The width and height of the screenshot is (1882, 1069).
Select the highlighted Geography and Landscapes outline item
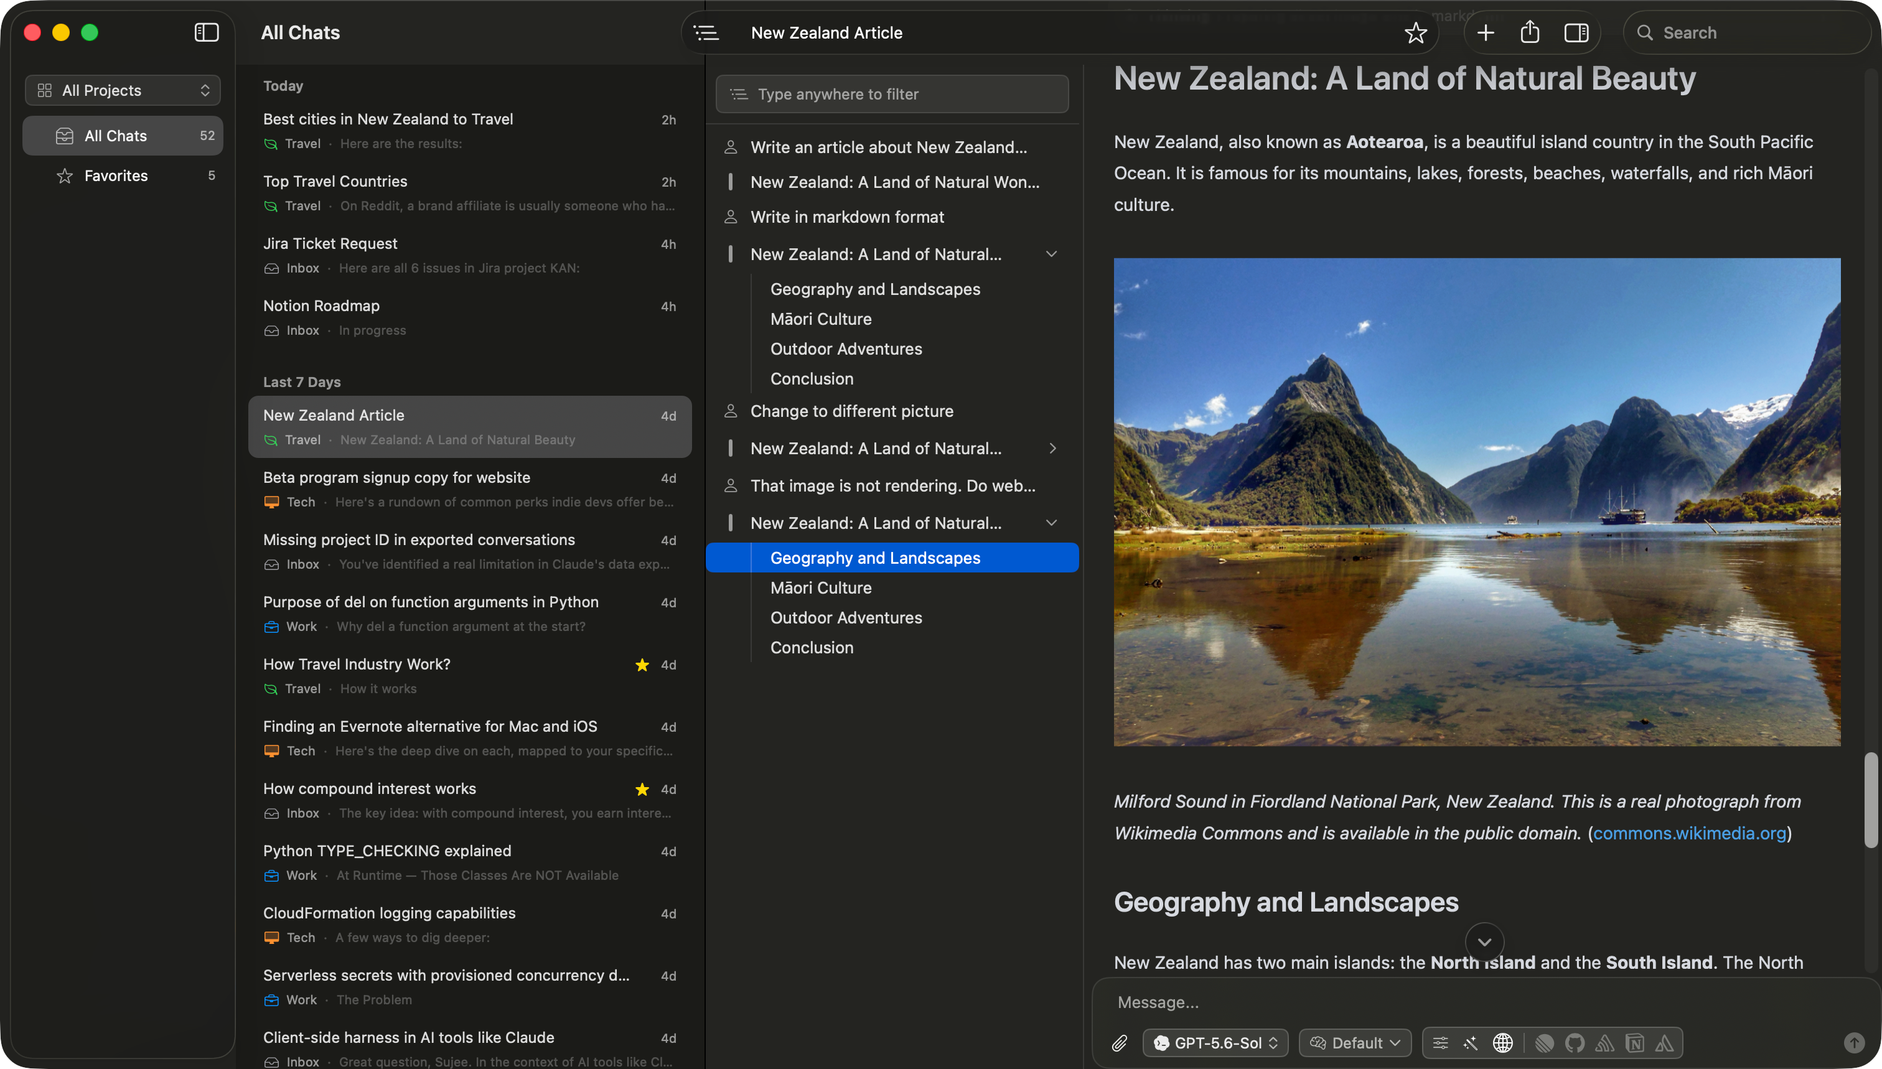pos(892,558)
